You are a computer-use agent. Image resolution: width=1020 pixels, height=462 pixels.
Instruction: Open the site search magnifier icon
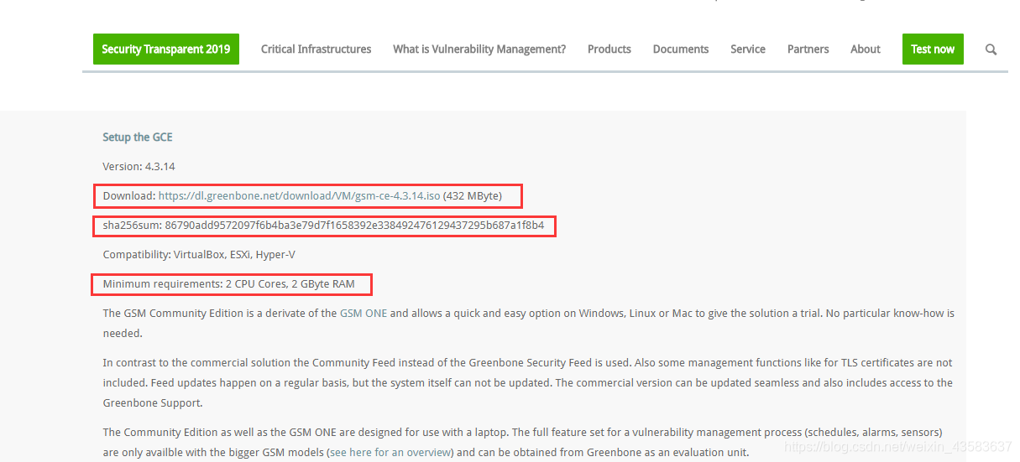pyautogui.click(x=991, y=49)
